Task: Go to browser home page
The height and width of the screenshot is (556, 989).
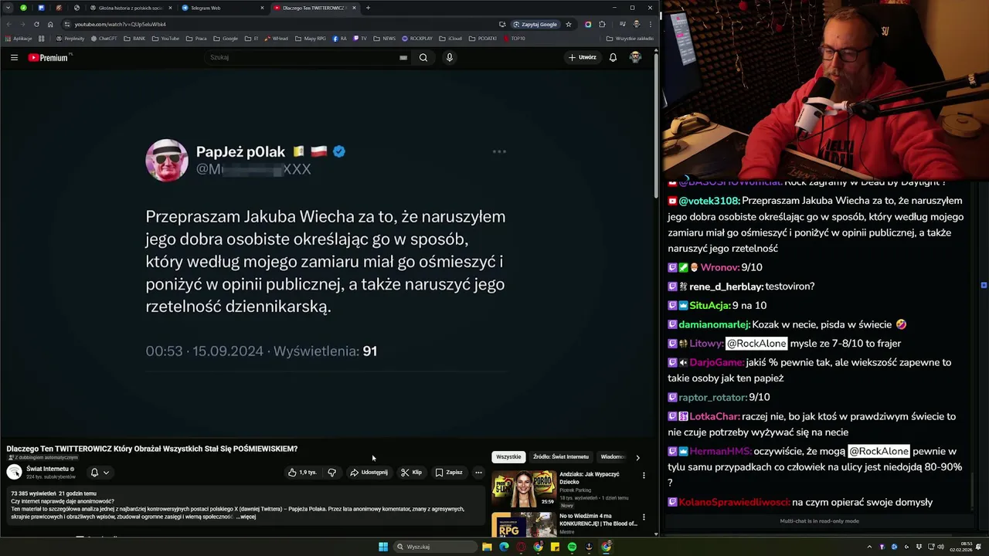Action: click(x=50, y=24)
